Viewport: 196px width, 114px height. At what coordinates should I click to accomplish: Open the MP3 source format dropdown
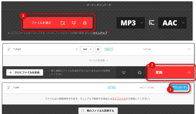[x=131, y=23]
